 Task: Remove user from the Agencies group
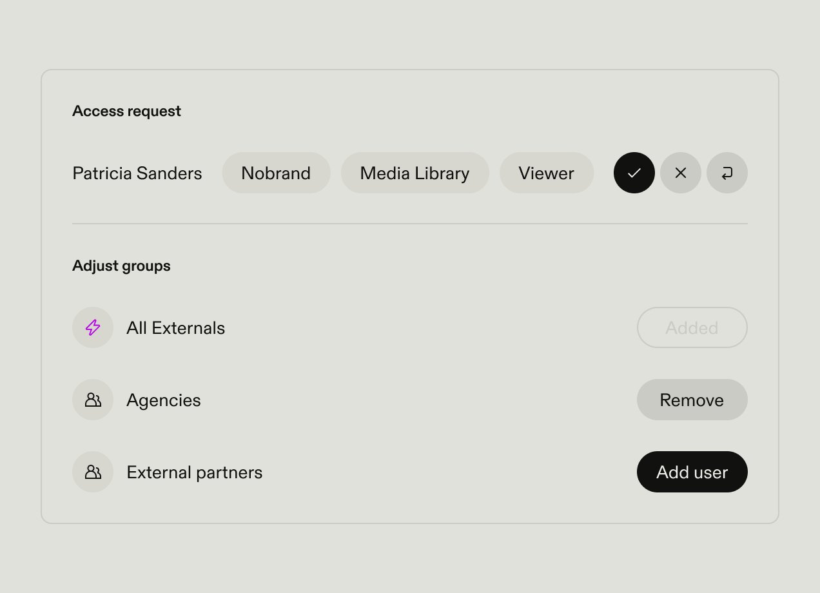tap(692, 400)
